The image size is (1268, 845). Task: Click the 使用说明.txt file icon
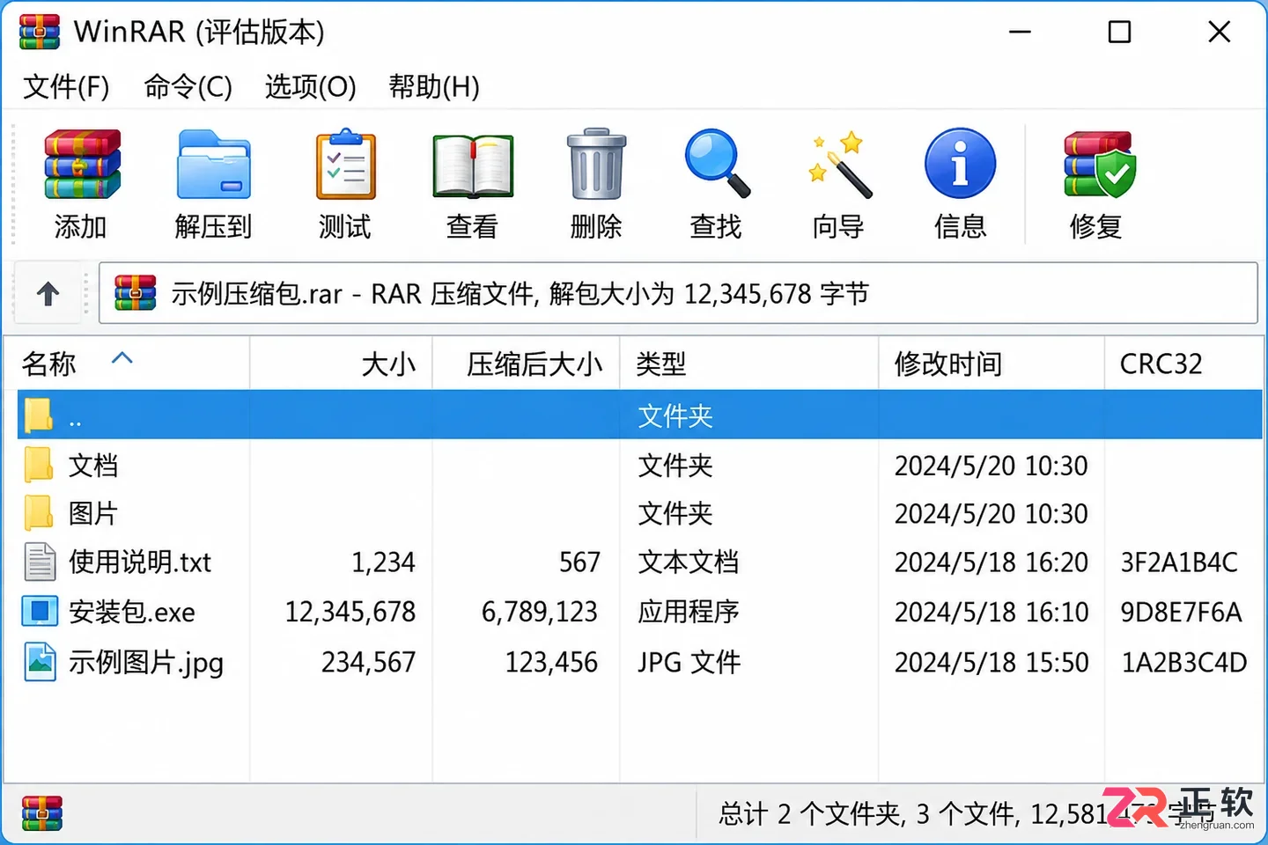40,562
